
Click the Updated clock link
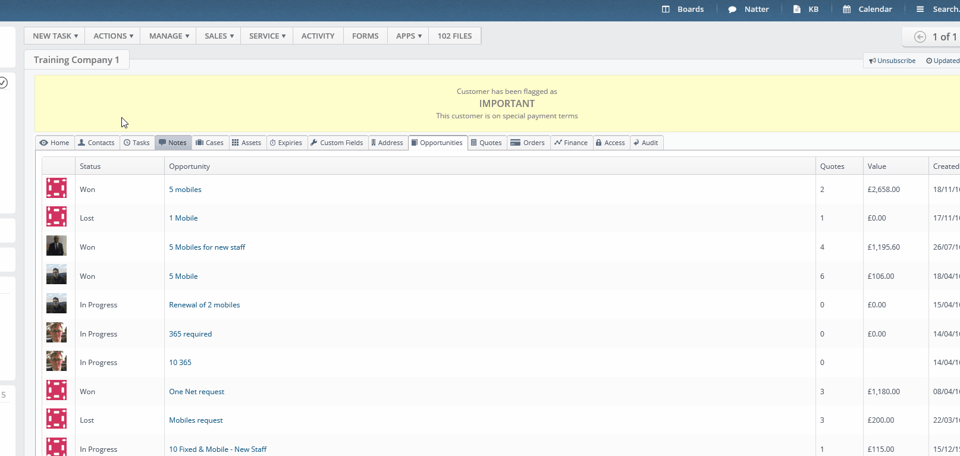point(943,61)
